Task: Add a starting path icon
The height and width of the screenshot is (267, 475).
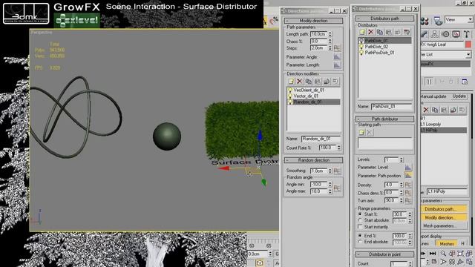Action: point(361,132)
